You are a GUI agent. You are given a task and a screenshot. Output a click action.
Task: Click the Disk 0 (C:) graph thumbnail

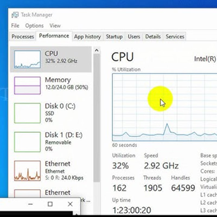coord(27,113)
